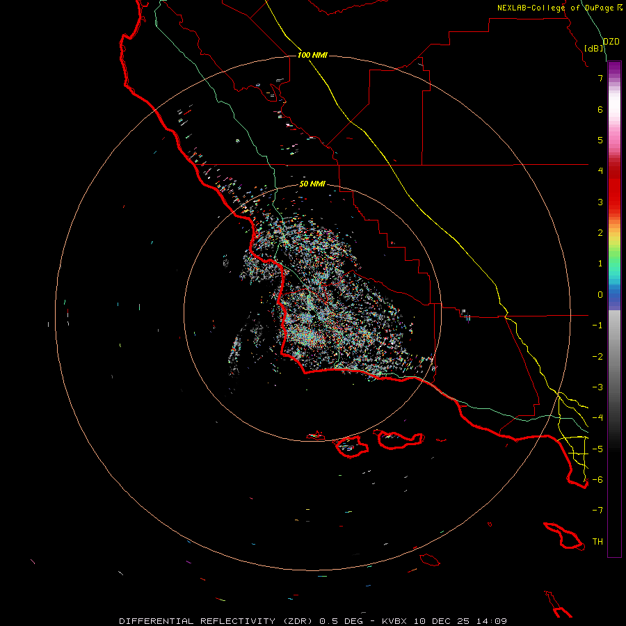Click the [dB] units label

point(594,48)
